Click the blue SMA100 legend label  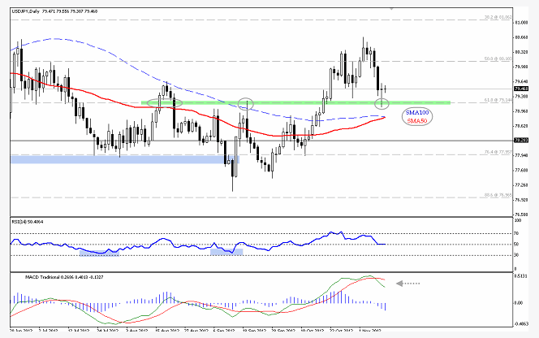[x=416, y=113]
